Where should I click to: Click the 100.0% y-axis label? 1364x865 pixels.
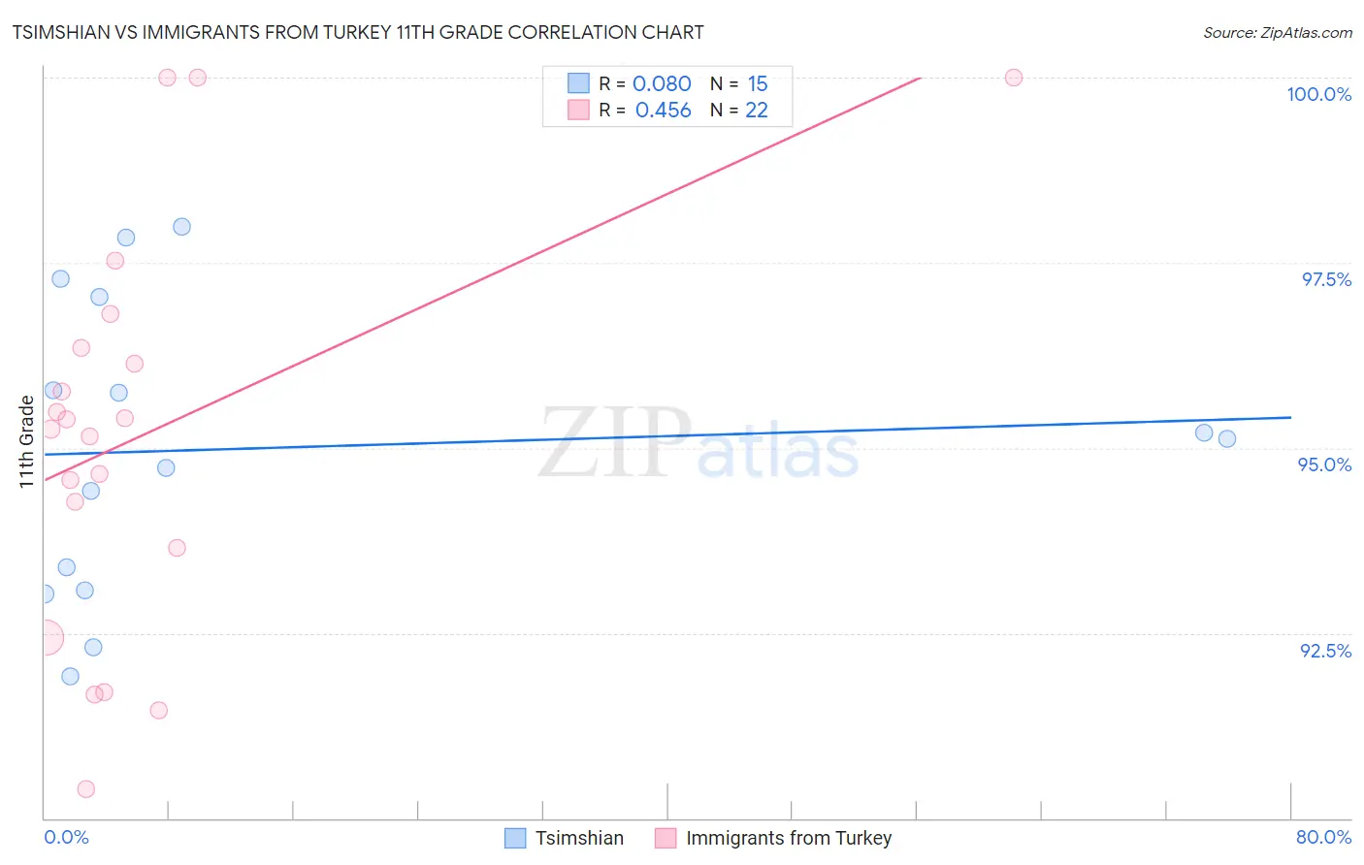pyautogui.click(x=1319, y=94)
